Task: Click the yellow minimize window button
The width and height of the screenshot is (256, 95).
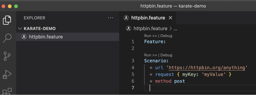Action: click(x=10, y=6)
